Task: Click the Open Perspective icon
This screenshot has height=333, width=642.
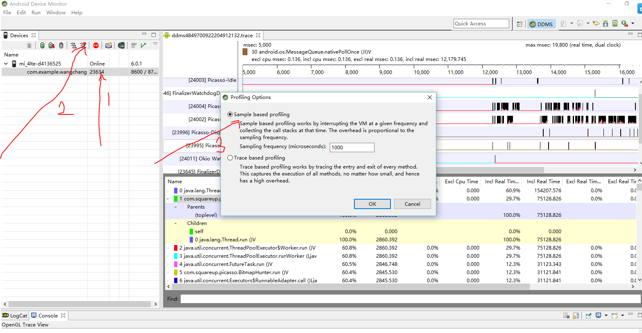Action: pos(519,24)
